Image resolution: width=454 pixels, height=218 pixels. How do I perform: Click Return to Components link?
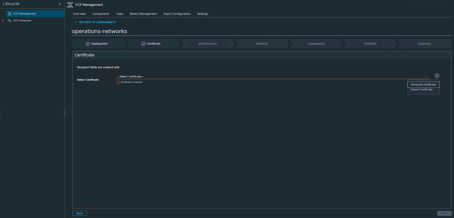95,22
